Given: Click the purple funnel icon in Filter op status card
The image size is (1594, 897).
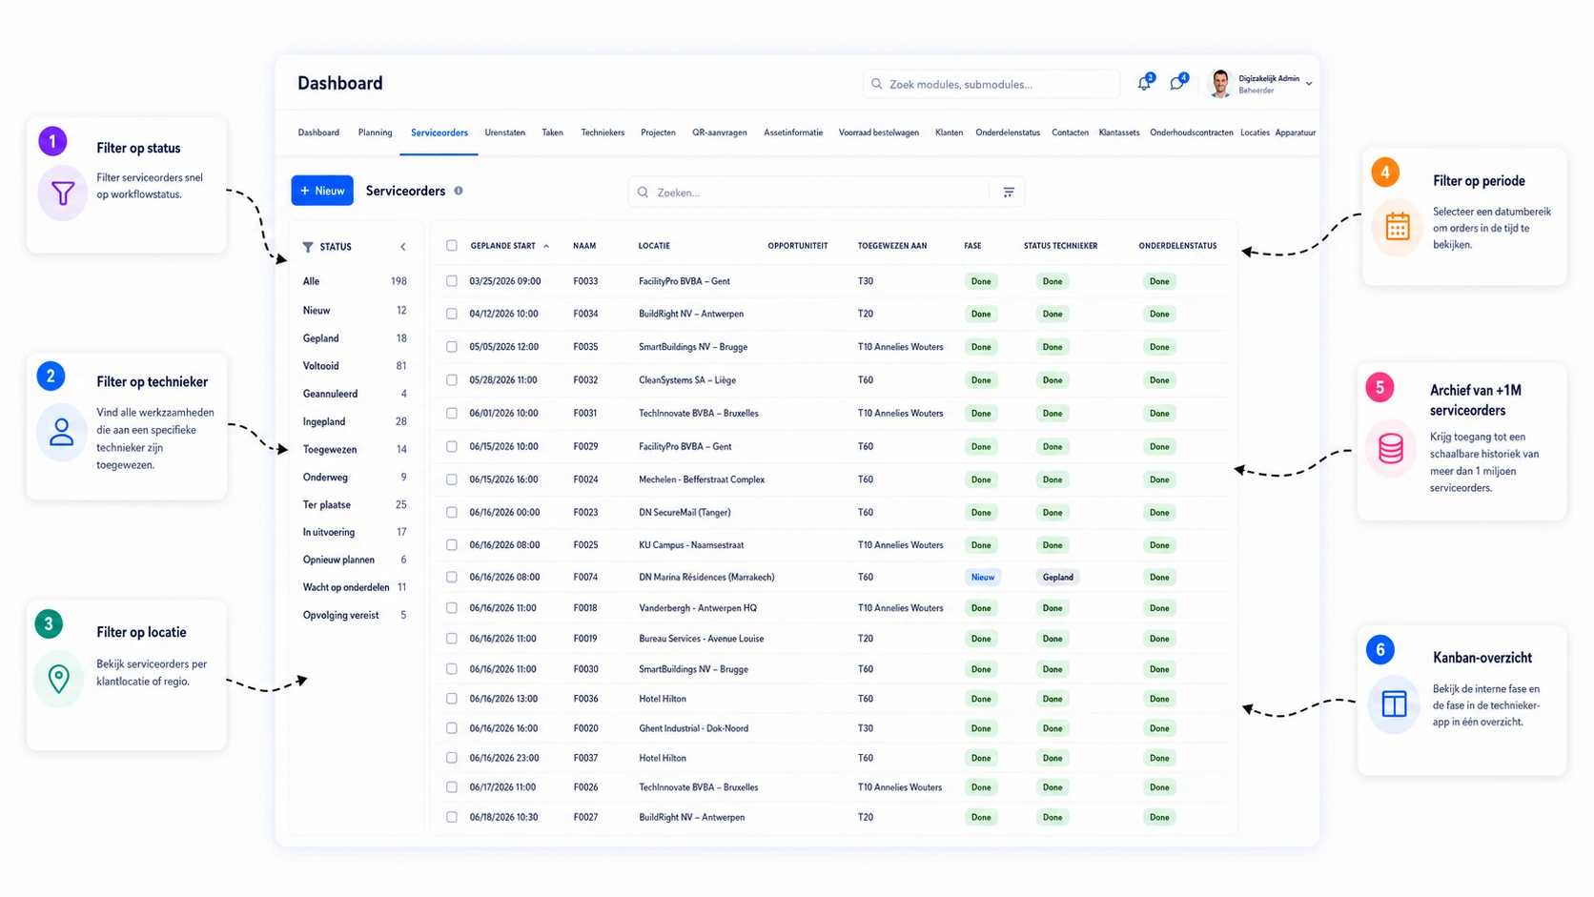Looking at the screenshot, I should [x=63, y=194].
